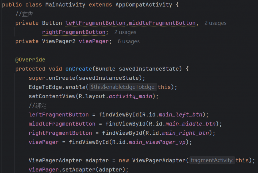Click the main_middle_btn id reference
The width and height of the screenshot is (258, 173).
[x=190, y=124]
